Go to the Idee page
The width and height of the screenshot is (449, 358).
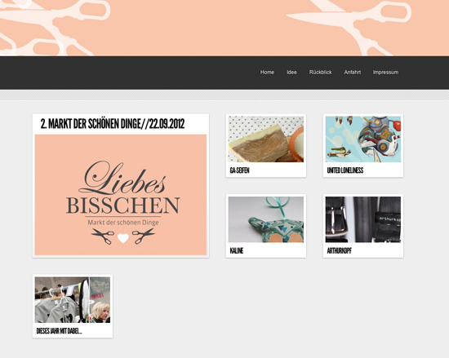pyautogui.click(x=291, y=73)
